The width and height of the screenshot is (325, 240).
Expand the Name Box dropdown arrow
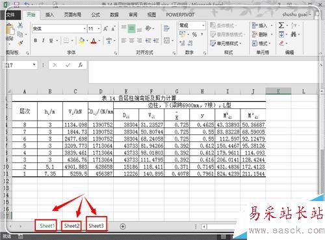point(34,65)
